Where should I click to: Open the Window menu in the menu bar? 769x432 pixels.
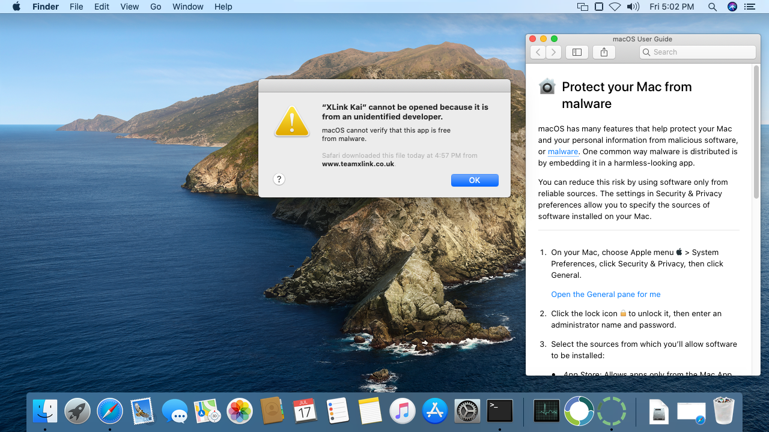pyautogui.click(x=187, y=7)
